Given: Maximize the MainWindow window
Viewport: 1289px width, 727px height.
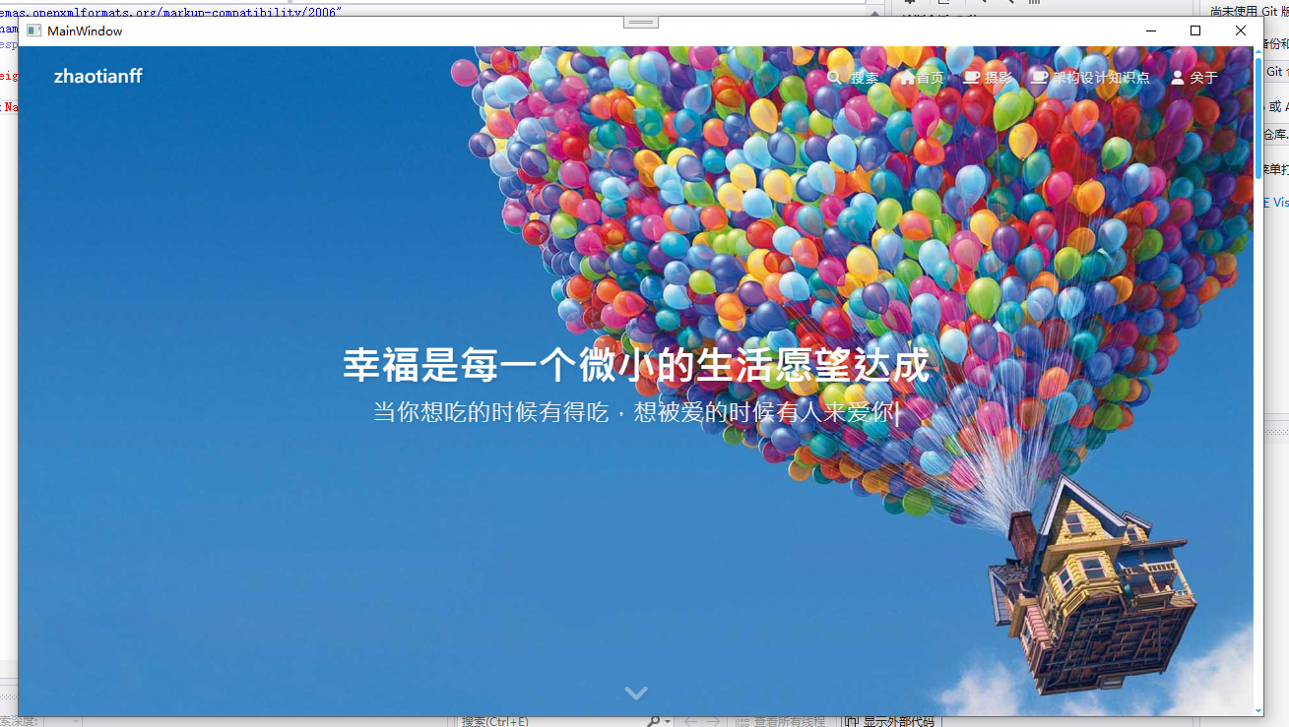Looking at the screenshot, I should tap(1195, 30).
